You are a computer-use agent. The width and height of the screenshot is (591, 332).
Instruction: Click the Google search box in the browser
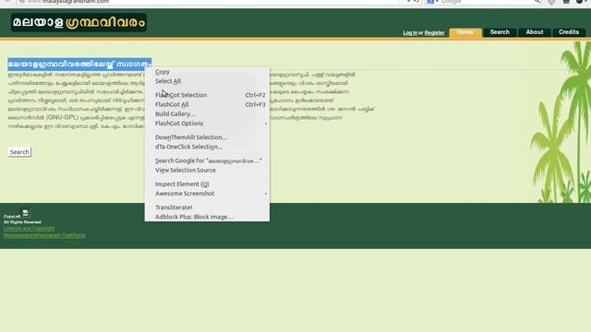click(484, 2)
